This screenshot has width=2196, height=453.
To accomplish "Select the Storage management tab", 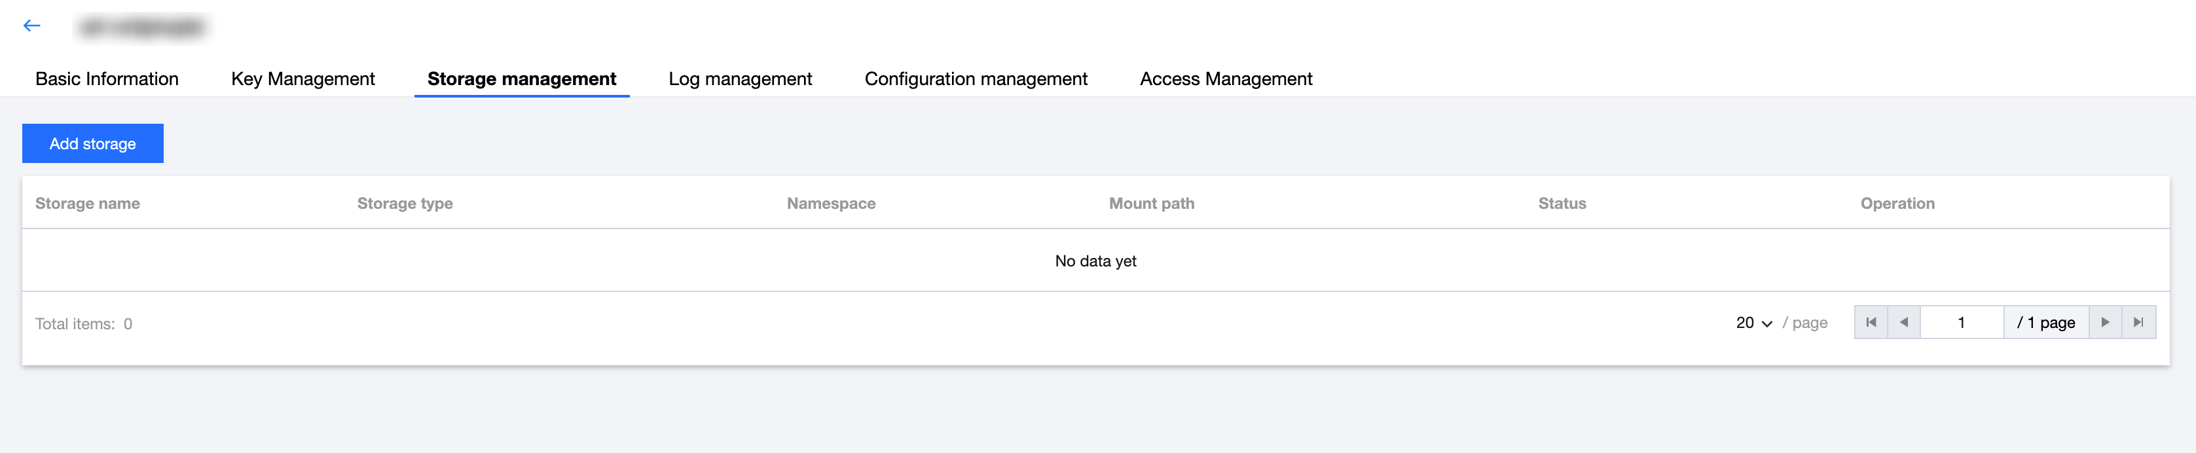I will [x=521, y=79].
